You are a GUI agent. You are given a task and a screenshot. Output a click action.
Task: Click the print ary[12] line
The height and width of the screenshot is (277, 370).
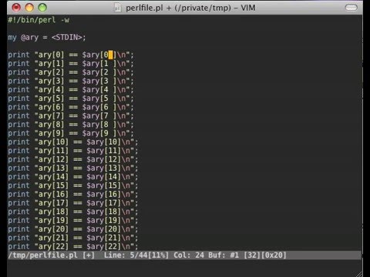[x=73, y=159]
